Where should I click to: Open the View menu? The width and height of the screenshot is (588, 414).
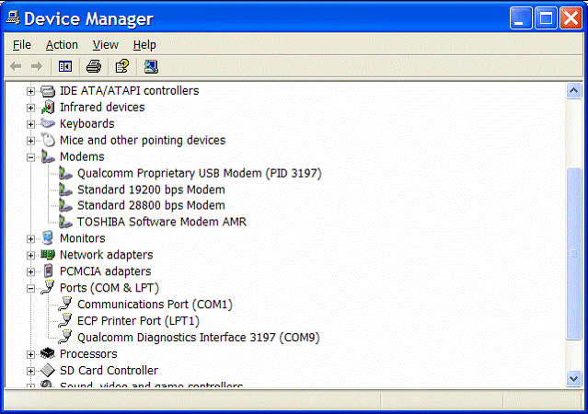(x=105, y=44)
